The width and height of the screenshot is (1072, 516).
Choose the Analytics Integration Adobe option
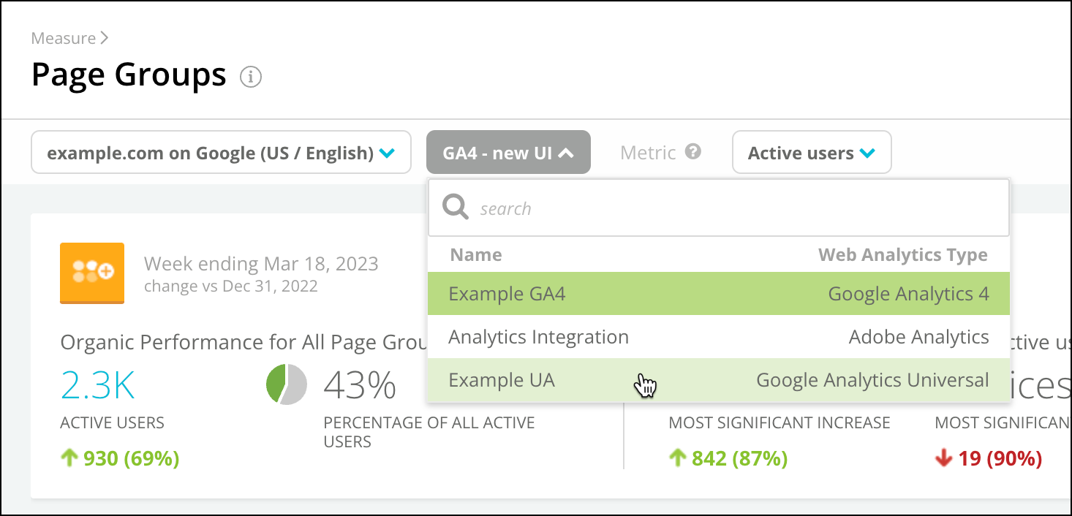[719, 337]
